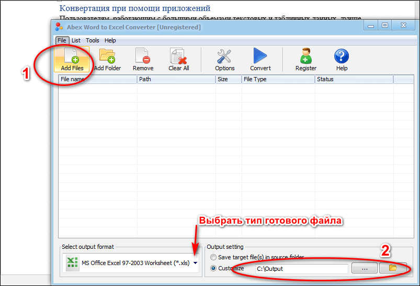
Task: Browse for output folder with ... button
Action: 364,268
